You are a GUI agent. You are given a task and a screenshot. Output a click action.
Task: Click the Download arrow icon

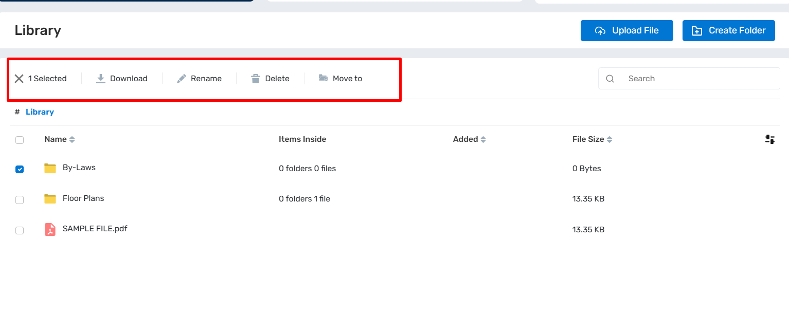tap(101, 79)
